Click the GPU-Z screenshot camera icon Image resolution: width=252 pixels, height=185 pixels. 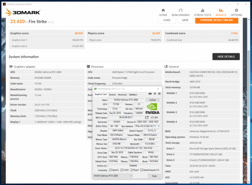(x=150, y=94)
